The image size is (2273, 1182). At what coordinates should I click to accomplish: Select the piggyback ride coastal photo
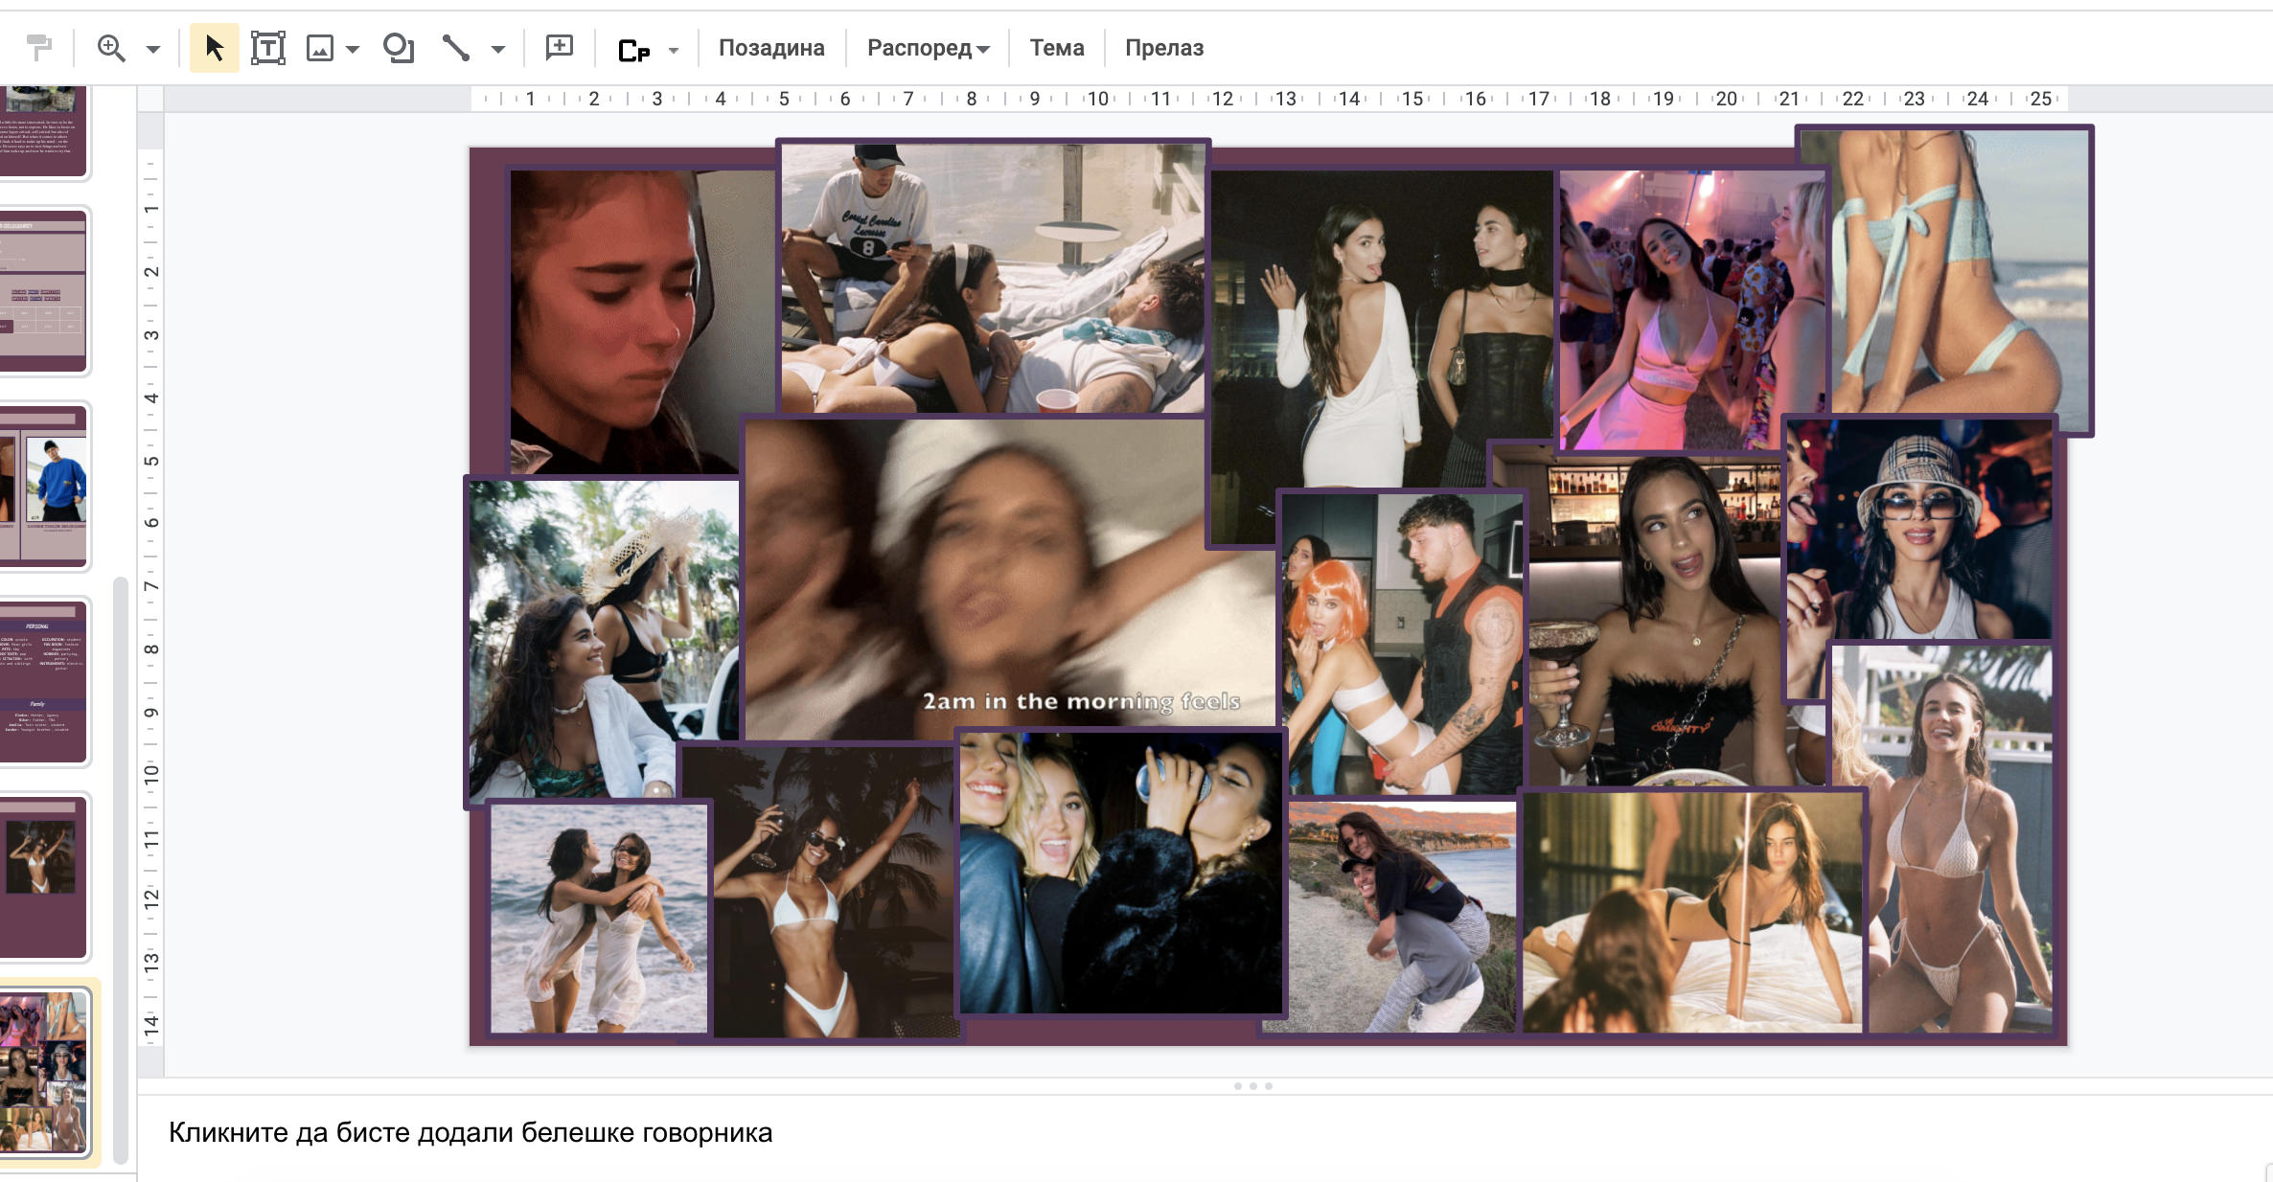click(x=1402, y=917)
